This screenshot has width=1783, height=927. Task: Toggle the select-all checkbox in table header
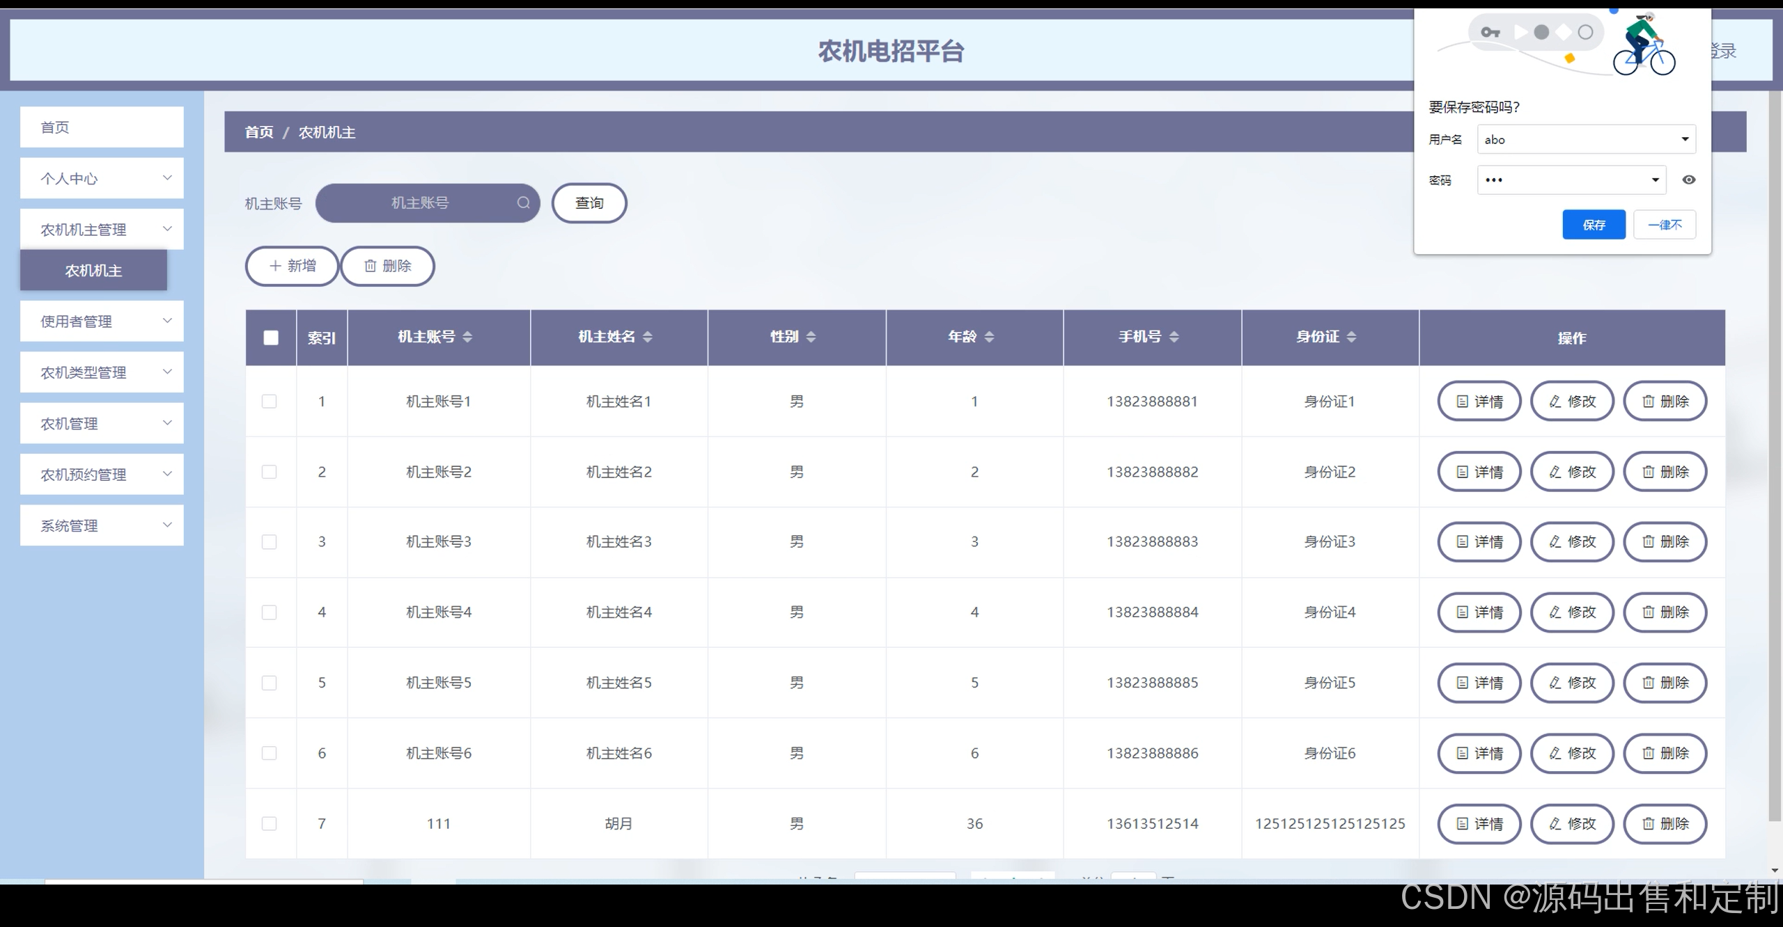271,338
